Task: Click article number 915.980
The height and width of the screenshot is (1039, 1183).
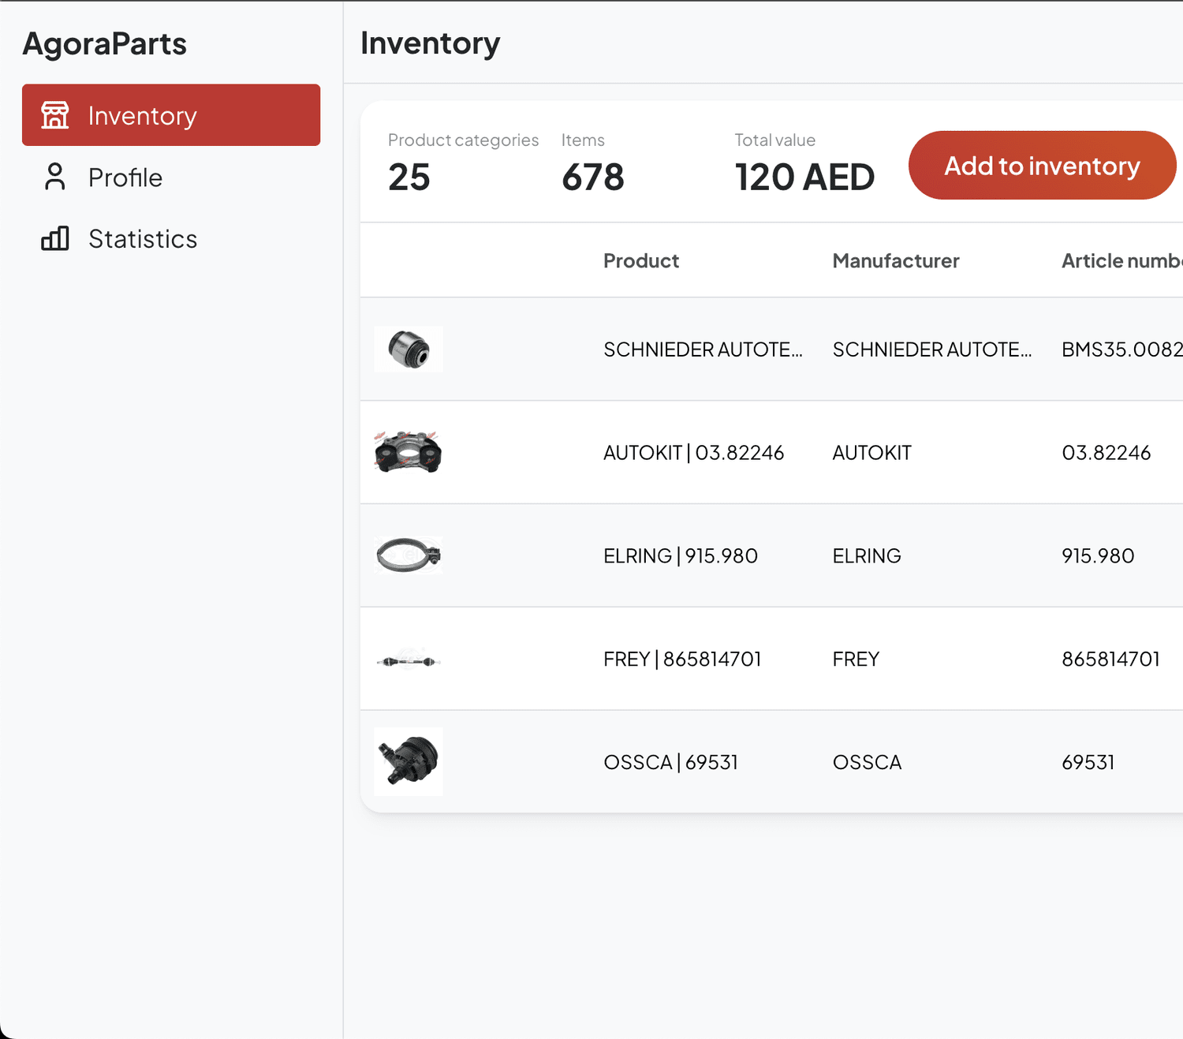Action: 1098,556
